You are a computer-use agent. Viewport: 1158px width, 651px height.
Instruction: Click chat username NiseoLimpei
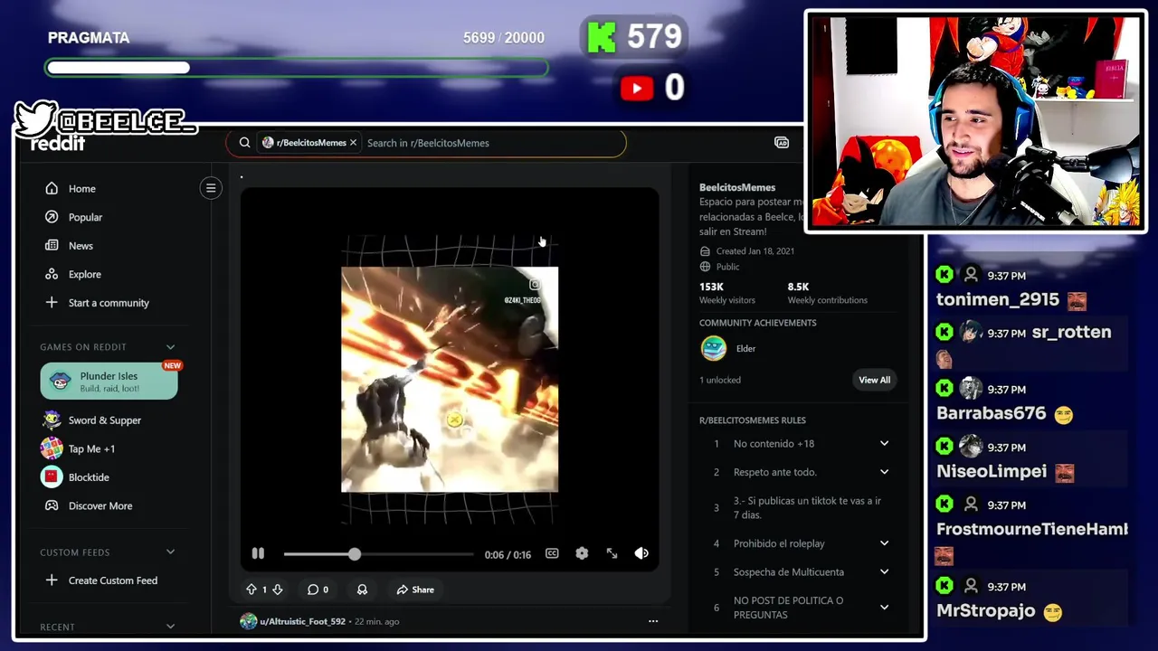(x=992, y=471)
